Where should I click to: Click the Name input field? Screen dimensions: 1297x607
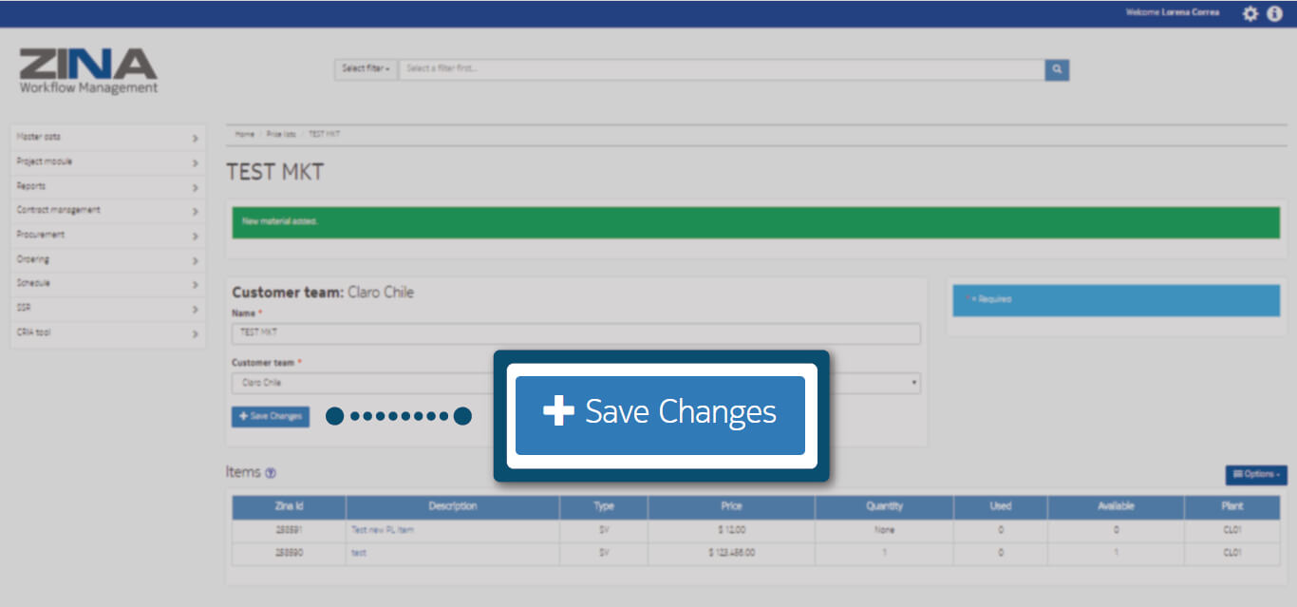tap(575, 333)
